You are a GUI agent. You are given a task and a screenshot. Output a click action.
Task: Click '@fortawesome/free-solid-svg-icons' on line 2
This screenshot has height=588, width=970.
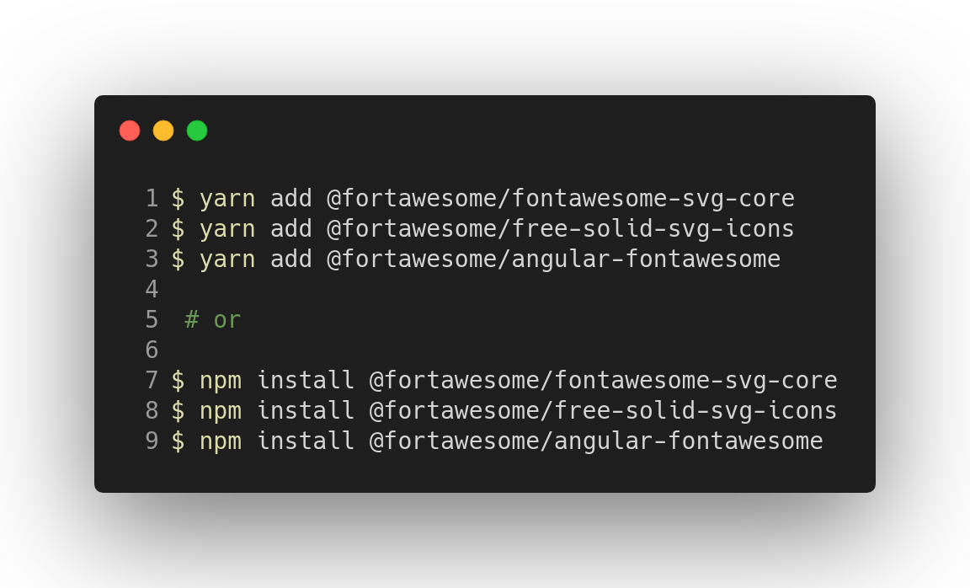[x=561, y=229]
